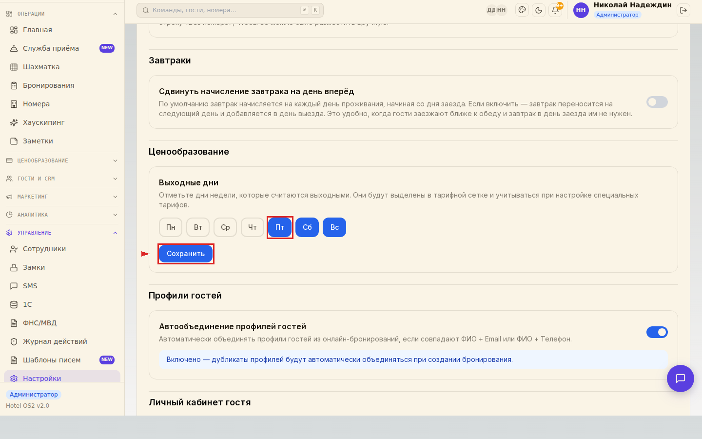
Task: Collapse the Управление sidebar section
Action: pos(61,233)
